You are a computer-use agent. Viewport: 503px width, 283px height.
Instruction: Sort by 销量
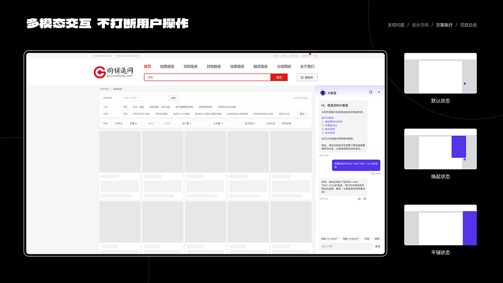(134, 123)
